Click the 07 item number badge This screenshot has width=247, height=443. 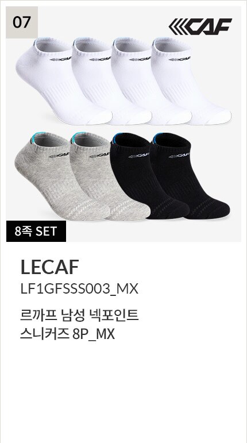pos(22,22)
